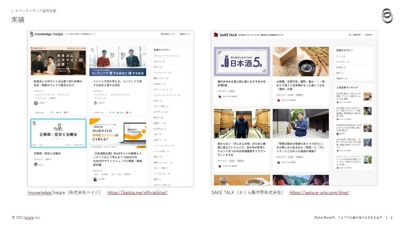Open the さくら製作所 header link
This screenshot has width=405, height=227.
[x=355, y=35]
